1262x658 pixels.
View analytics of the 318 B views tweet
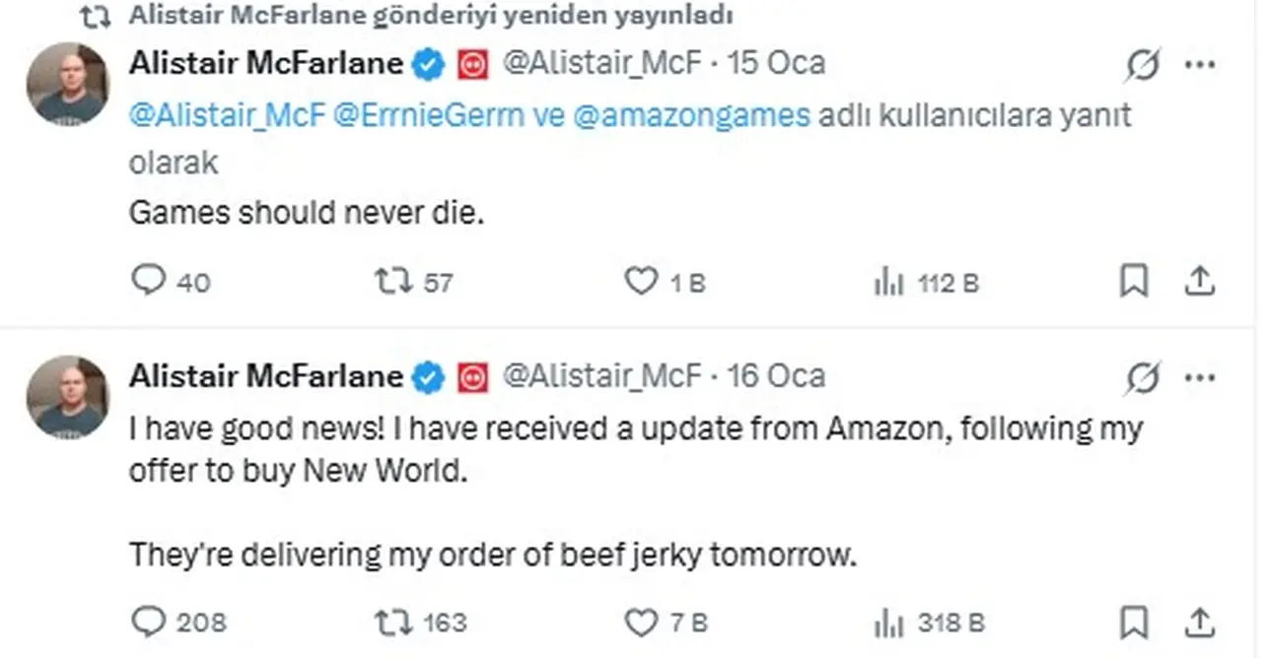click(888, 623)
